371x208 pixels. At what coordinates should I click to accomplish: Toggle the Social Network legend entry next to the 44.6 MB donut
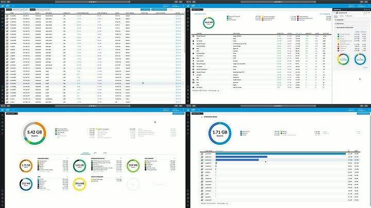[302, 16]
